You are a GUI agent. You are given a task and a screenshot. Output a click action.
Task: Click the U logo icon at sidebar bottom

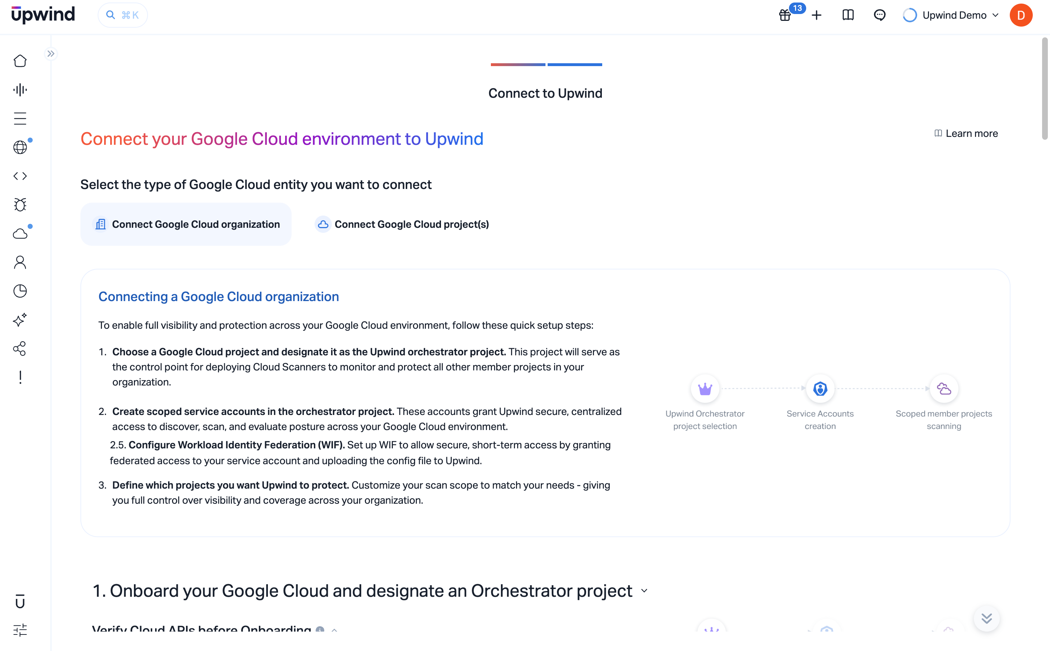click(x=20, y=601)
